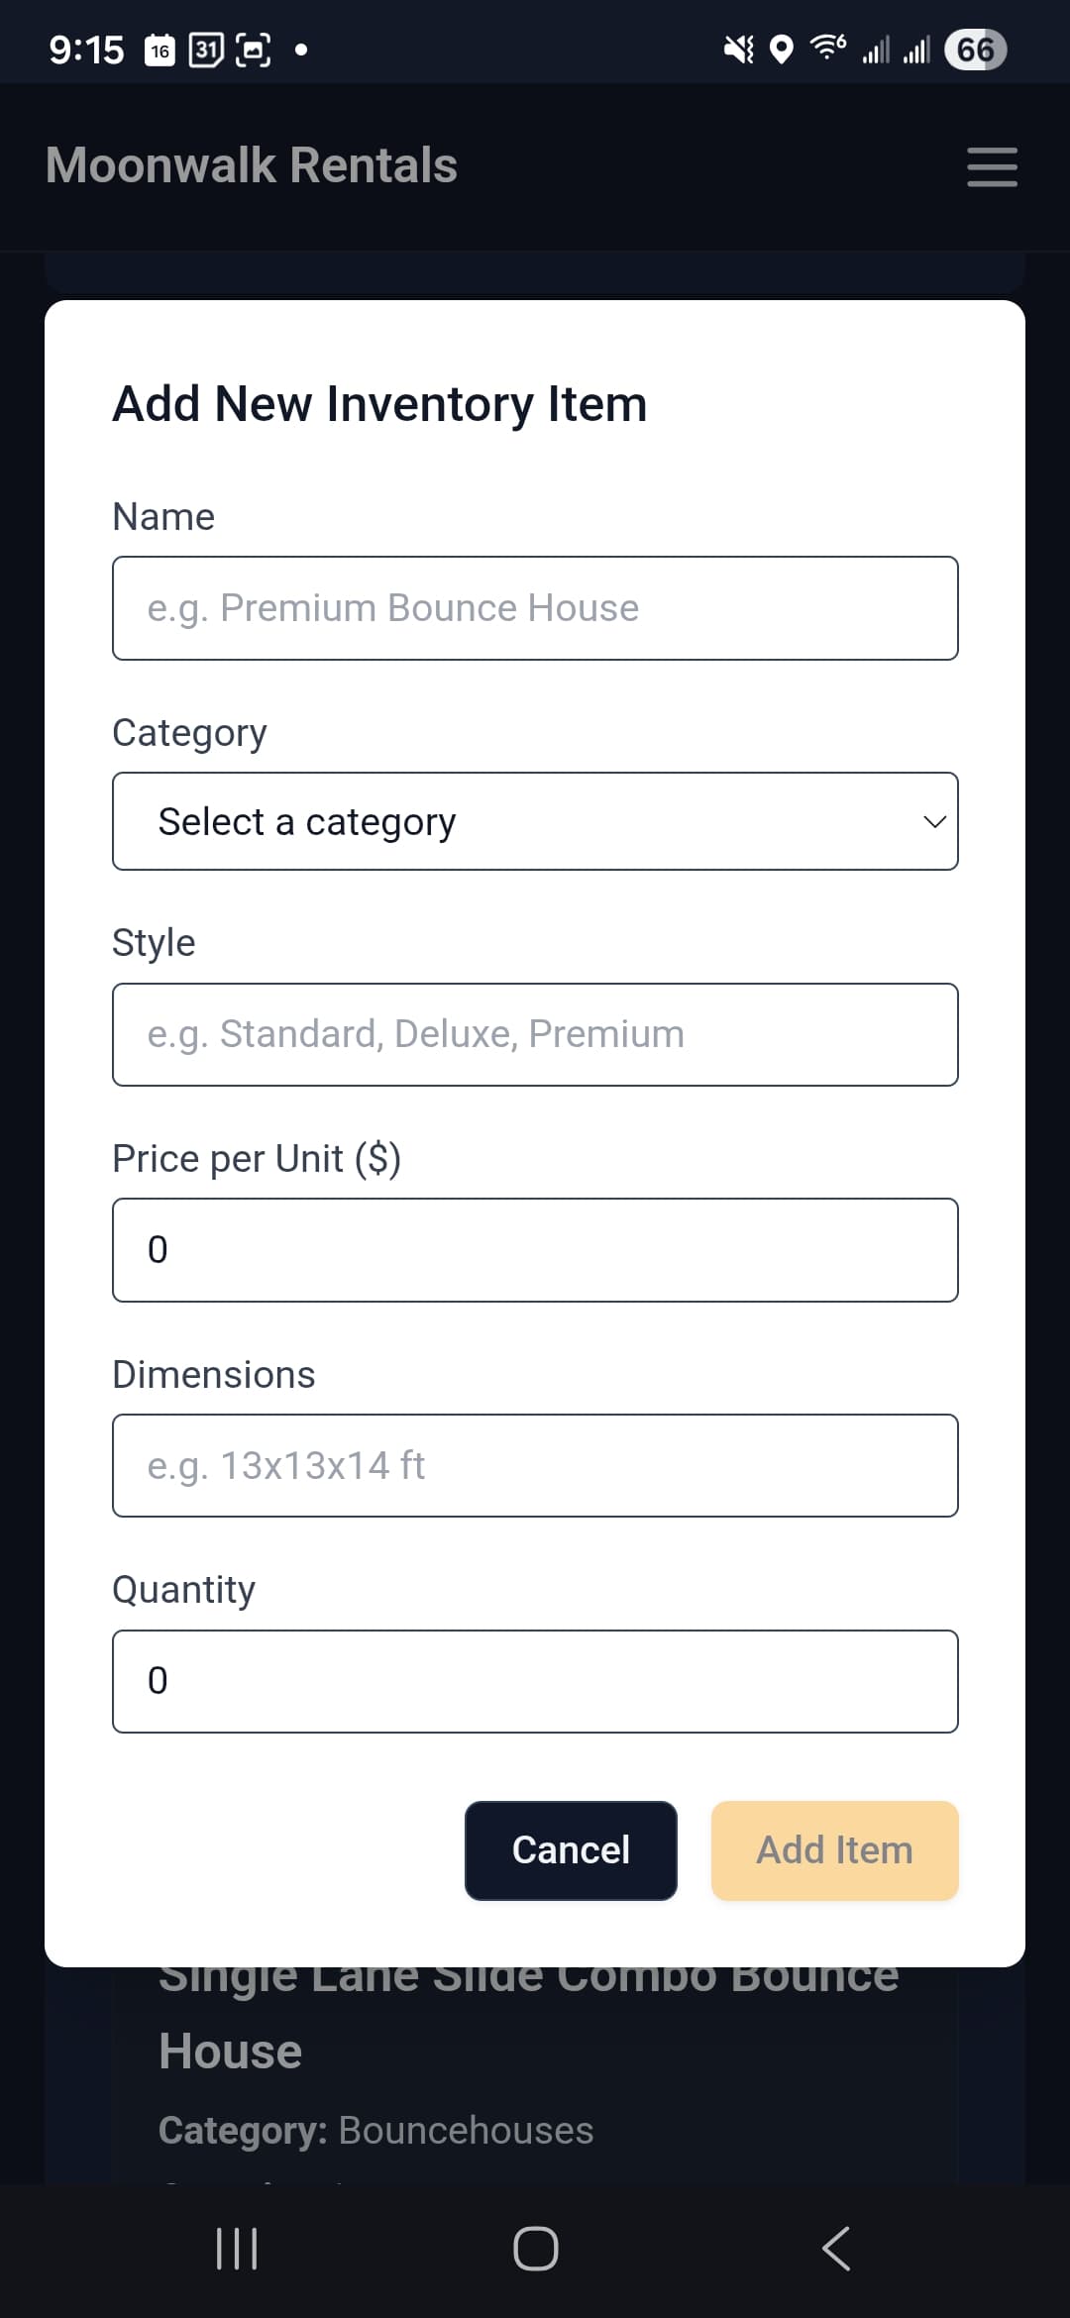Click into the Style text field
The image size is (1070, 2318).
pyautogui.click(x=535, y=1034)
